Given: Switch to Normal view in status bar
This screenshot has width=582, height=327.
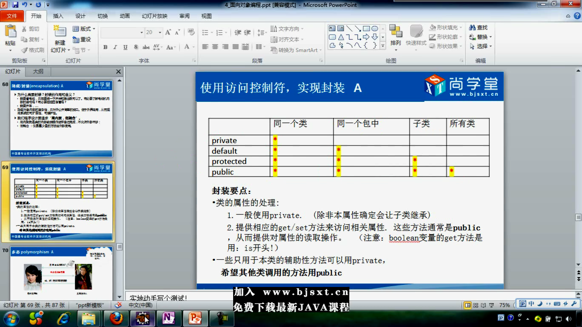Looking at the screenshot, I should tap(468, 305).
